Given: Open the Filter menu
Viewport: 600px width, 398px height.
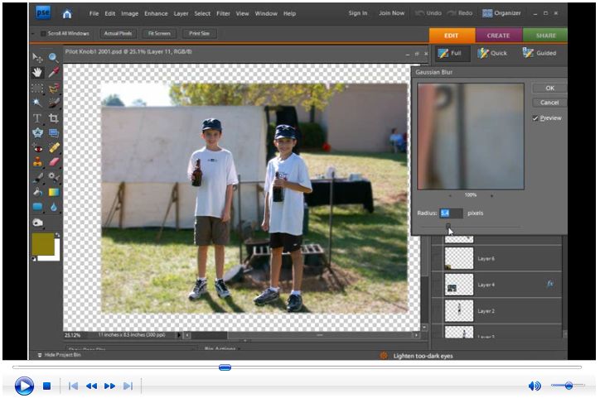Looking at the screenshot, I should click(223, 13).
